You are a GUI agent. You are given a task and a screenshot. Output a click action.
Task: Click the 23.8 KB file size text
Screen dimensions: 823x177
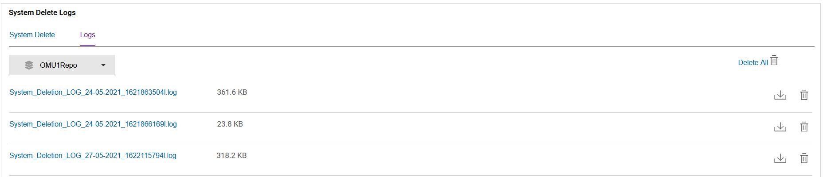pos(230,124)
